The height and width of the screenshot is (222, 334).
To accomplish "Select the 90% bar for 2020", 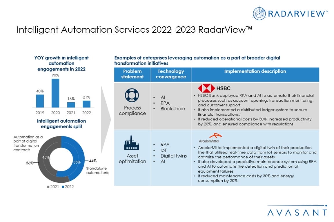I will click(55, 93).
